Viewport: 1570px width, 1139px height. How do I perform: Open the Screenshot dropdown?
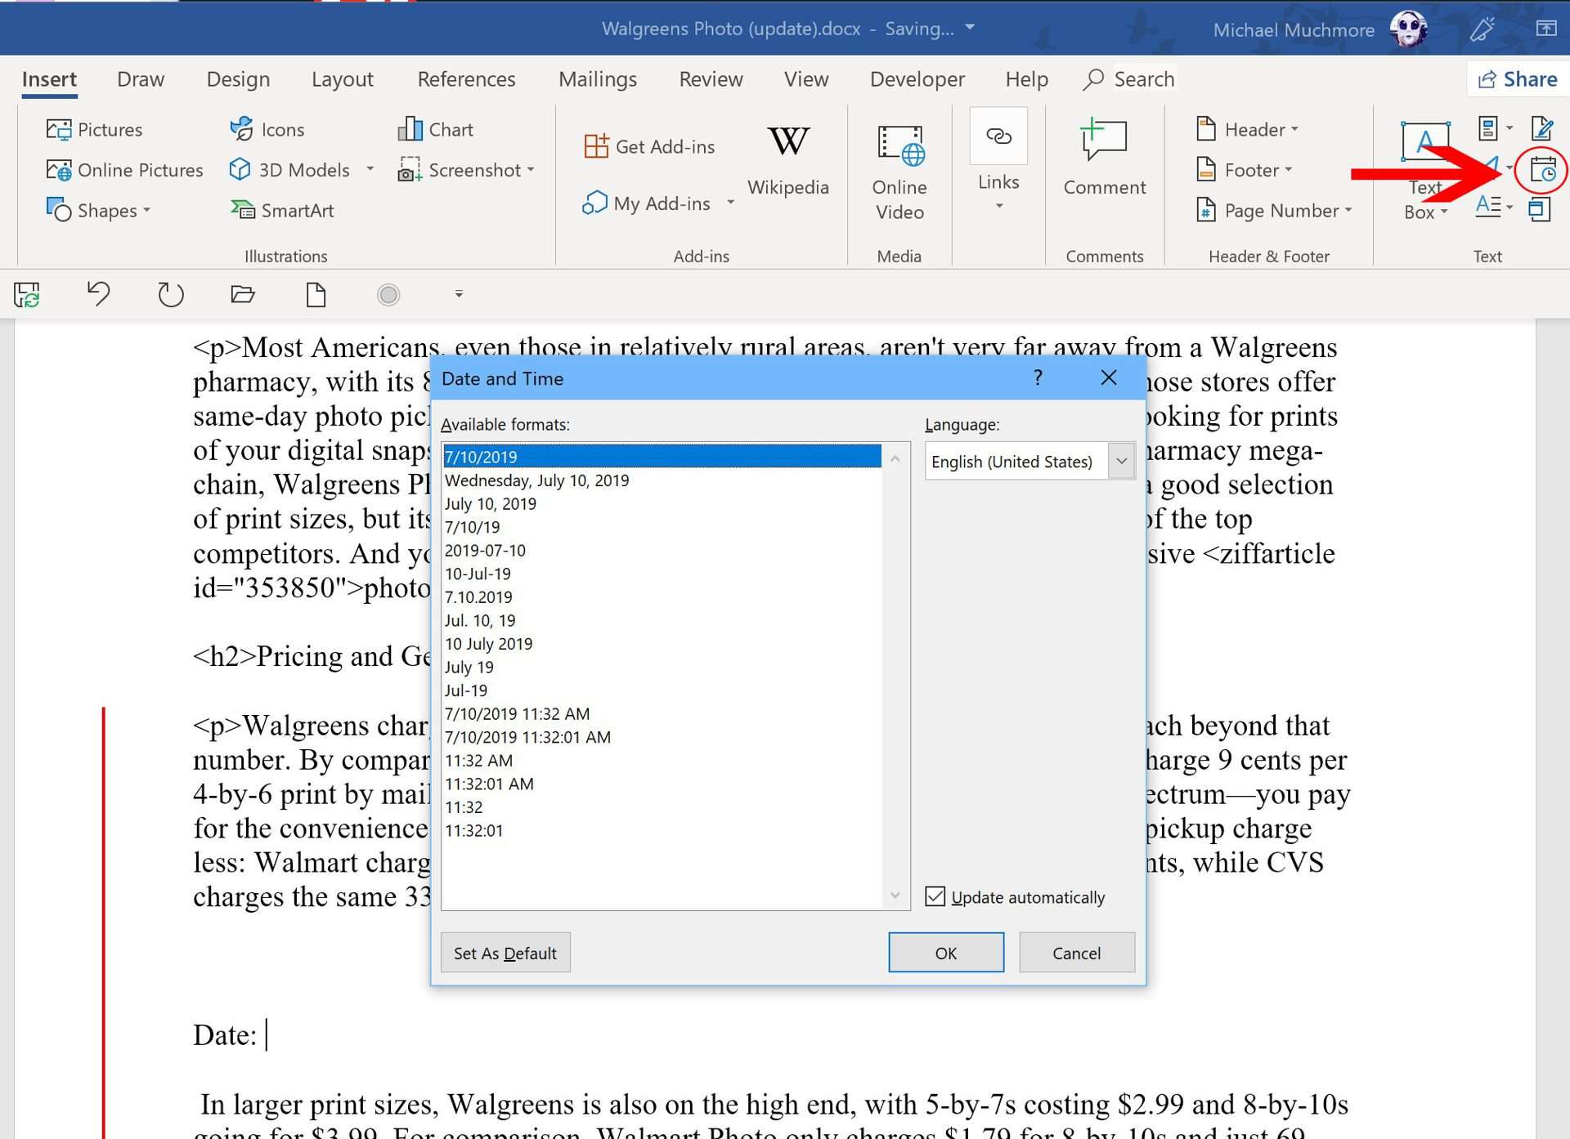[x=466, y=170]
